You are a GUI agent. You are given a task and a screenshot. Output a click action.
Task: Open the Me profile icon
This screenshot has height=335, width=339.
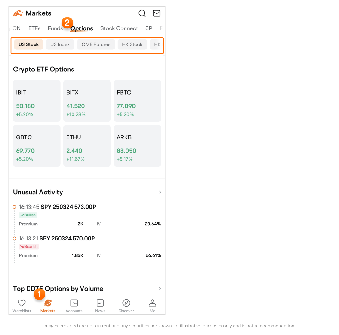pos(153,303)
